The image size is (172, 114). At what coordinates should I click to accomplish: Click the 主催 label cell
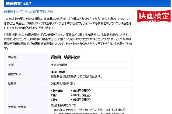pyautogui.click(x=26, y=65)
